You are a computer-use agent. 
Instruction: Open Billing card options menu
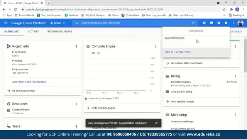pos(235,76)
